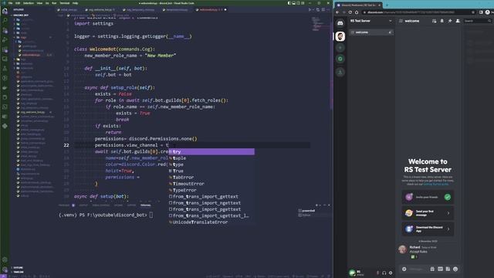Screen dimensions: 494x278
Task: Toggle Discord headphones deafen
Action: coord(384,273)
